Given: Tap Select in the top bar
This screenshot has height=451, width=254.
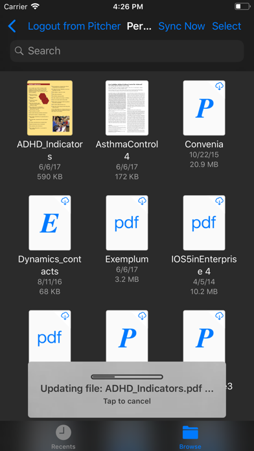Looking at the screenshot, I should [x=226, y=26].
